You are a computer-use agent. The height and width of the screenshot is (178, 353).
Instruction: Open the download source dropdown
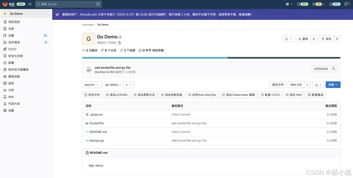[x=318, y=85]
